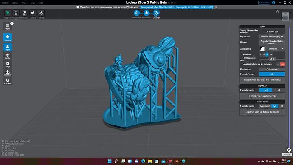The image size is (293, 165).
Task: Select the tranche slice view icon
Action: [x=8, y=56]
